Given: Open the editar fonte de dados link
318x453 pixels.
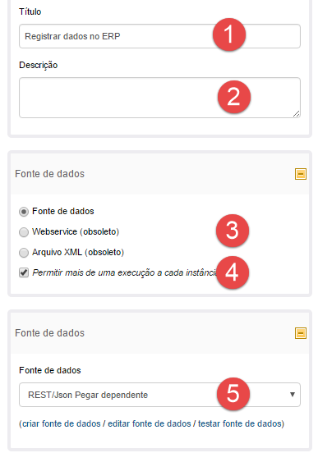Looking at the screenshot, I should point(150,423).
